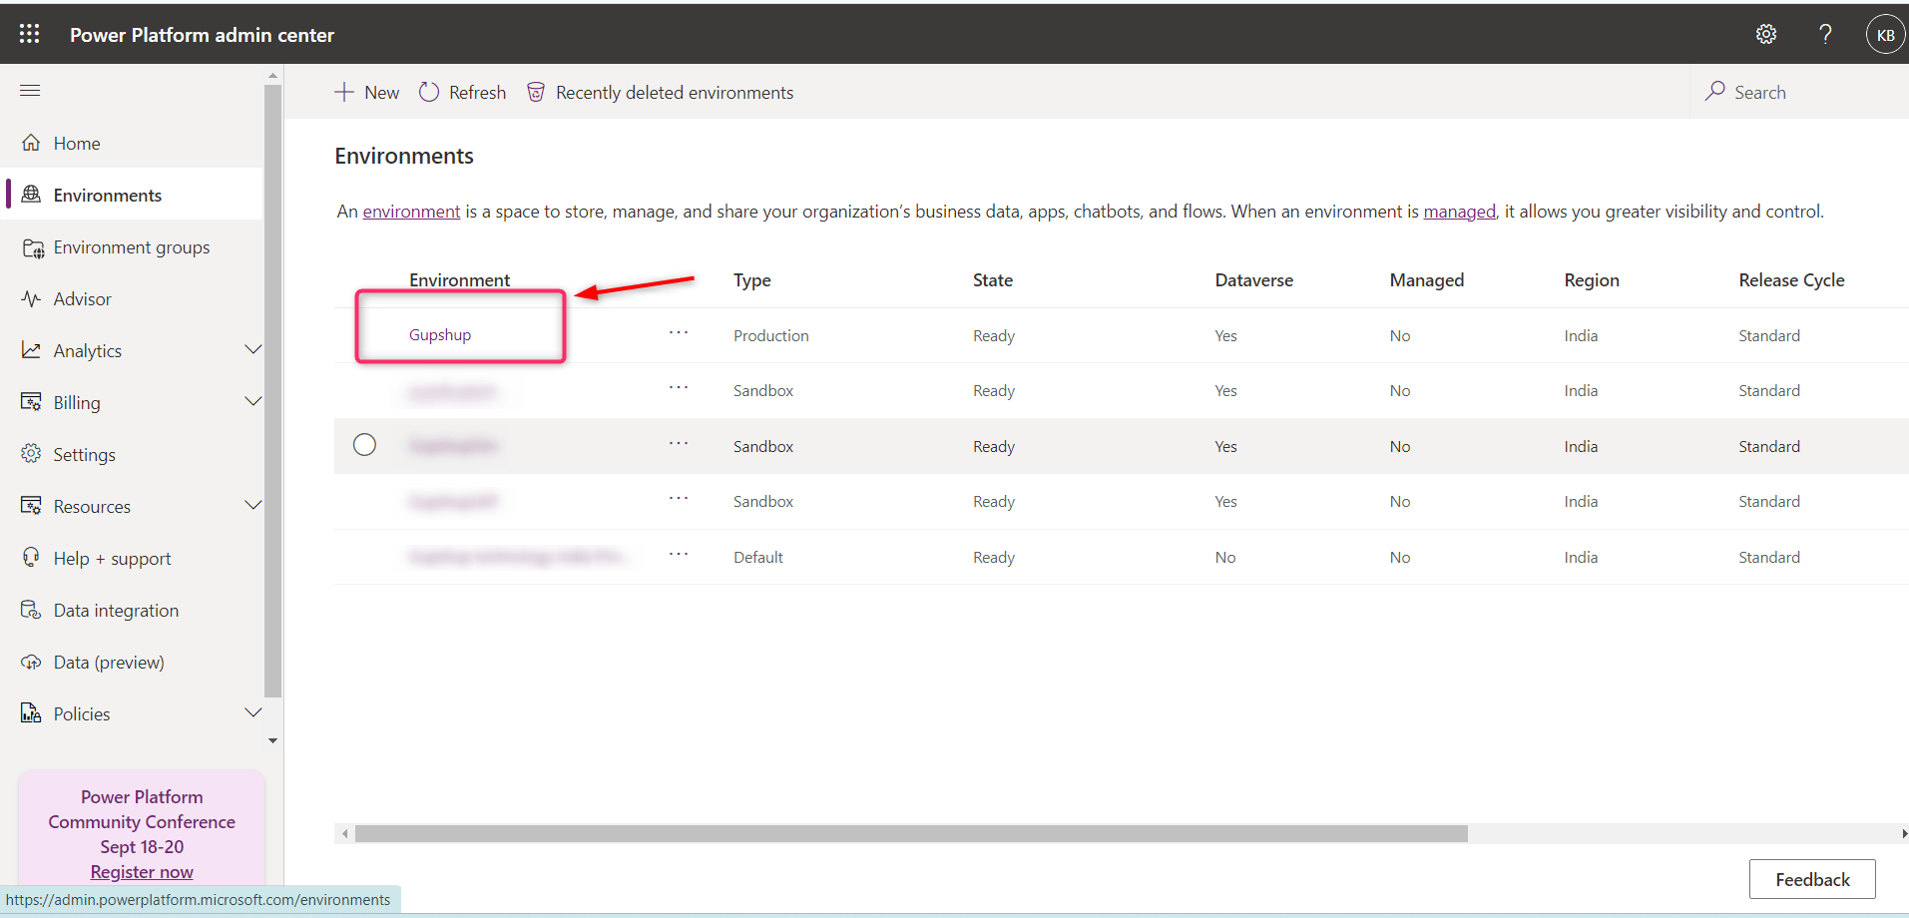Sort by the Environment column header
The height and width of the screenshot is (918, 1909).
459,280
